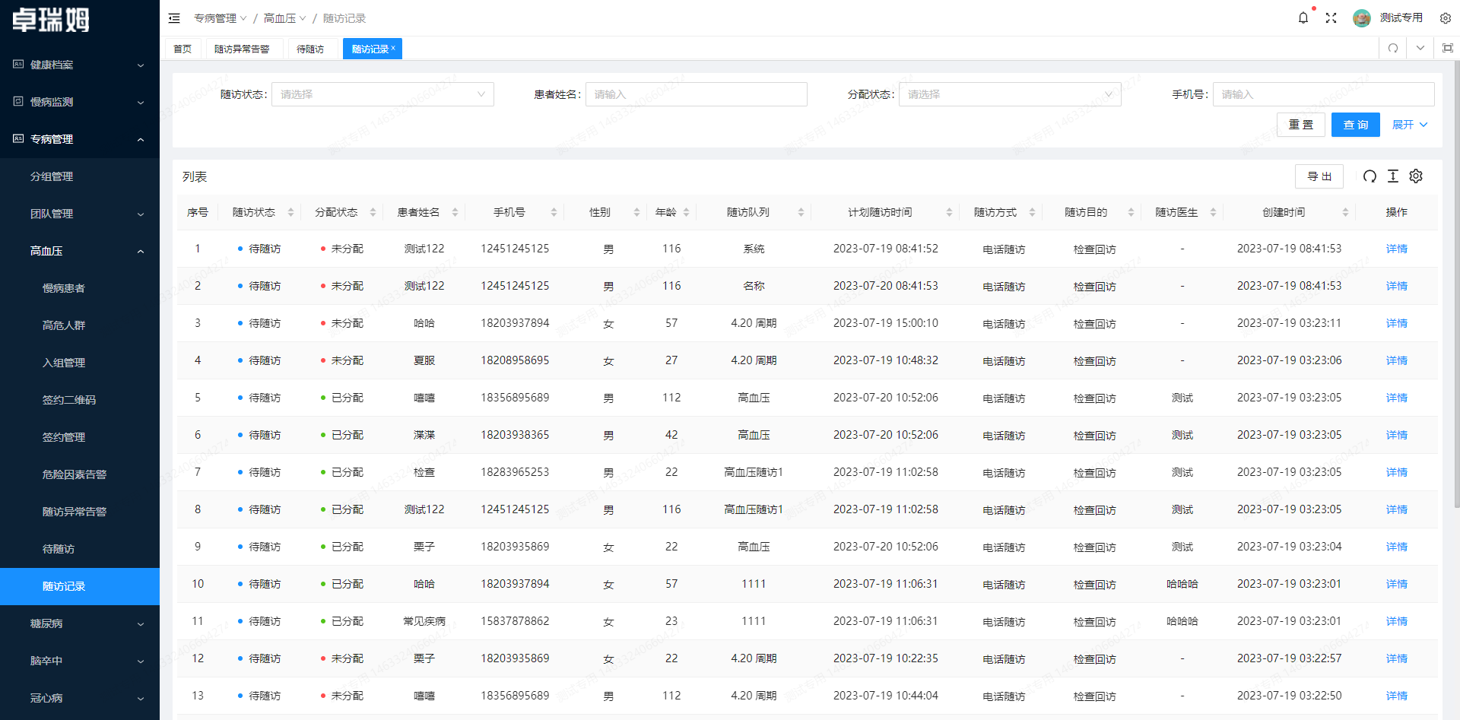Change table row density icon

tap(1393, 176)
